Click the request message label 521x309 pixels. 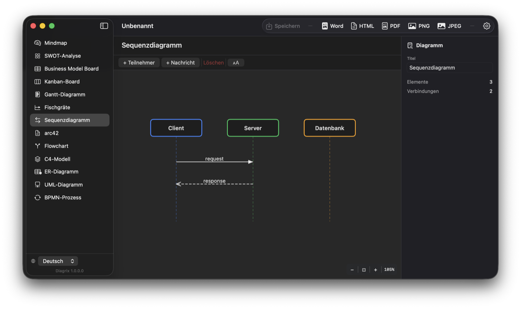[214, 159]
